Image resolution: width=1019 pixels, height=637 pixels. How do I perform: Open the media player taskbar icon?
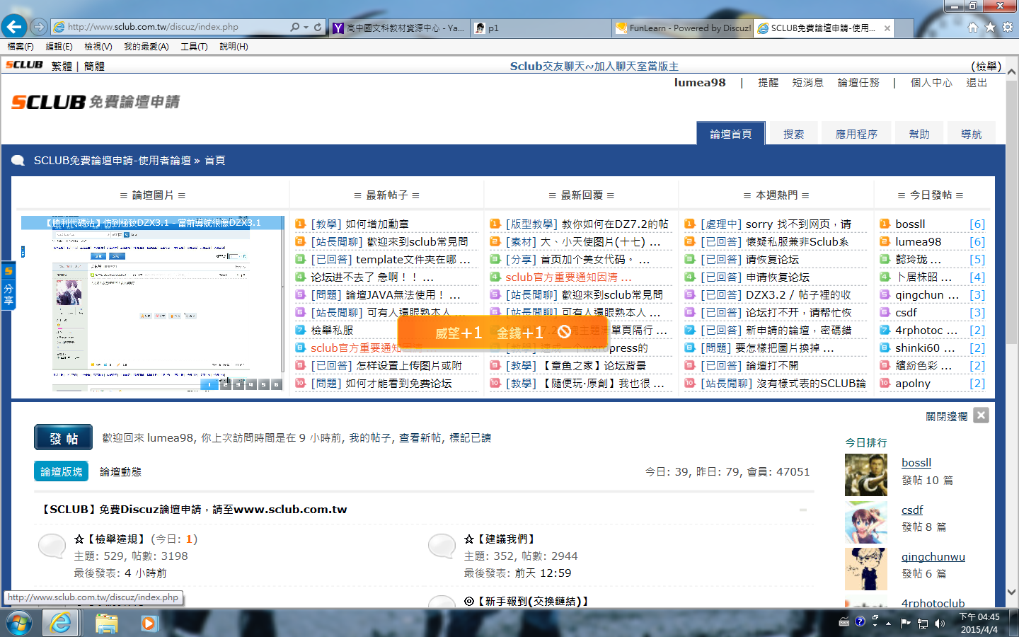pyautogui.click(x=148, y=623)
